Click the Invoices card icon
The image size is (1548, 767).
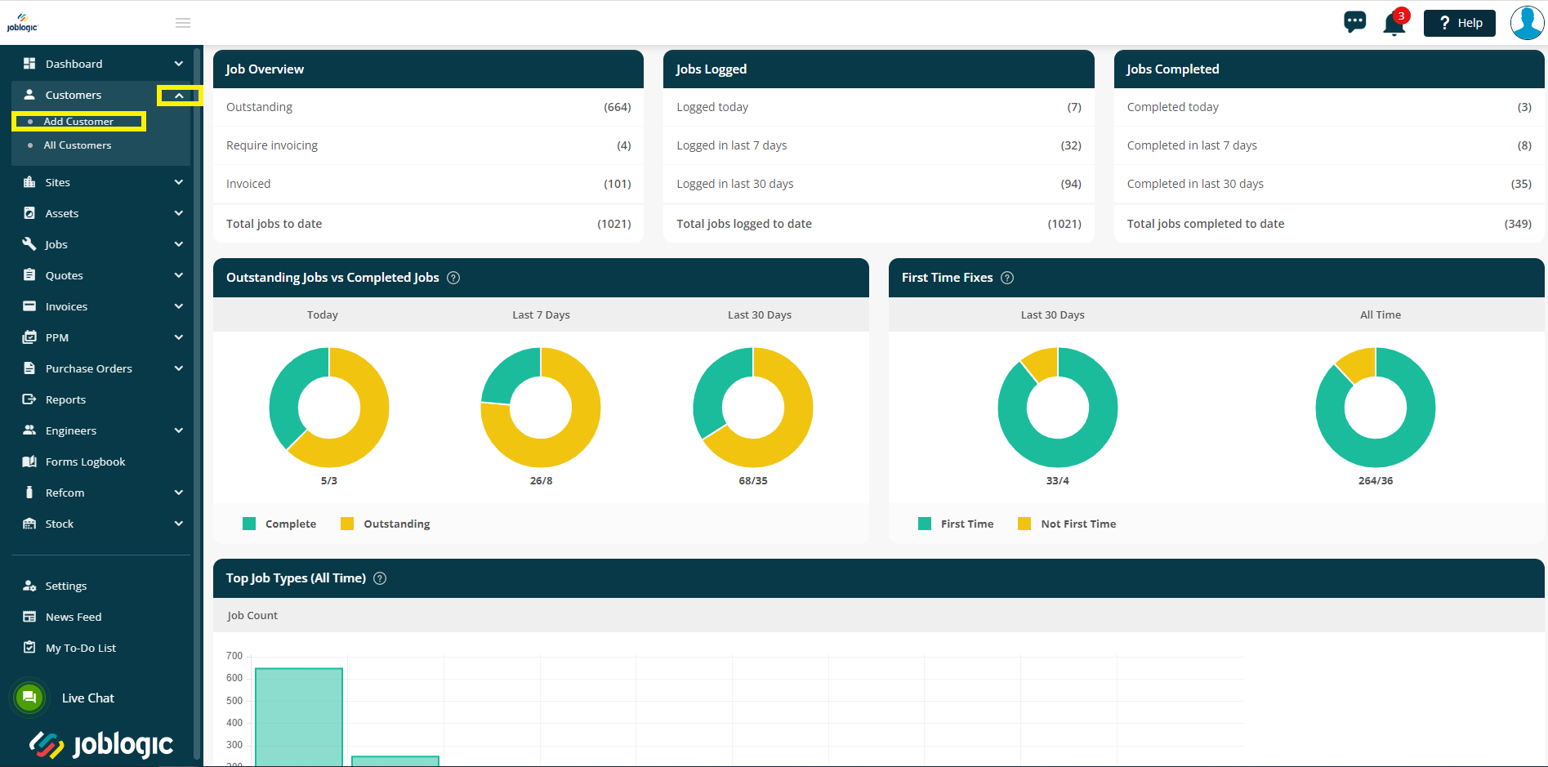click(x=29, y=306)
